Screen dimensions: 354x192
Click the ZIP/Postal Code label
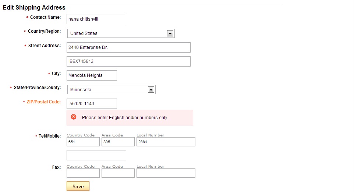click(44, 102)
